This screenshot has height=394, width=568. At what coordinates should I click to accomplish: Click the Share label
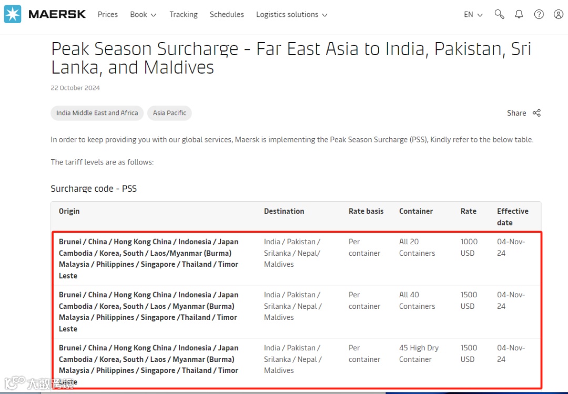[516, 113]
